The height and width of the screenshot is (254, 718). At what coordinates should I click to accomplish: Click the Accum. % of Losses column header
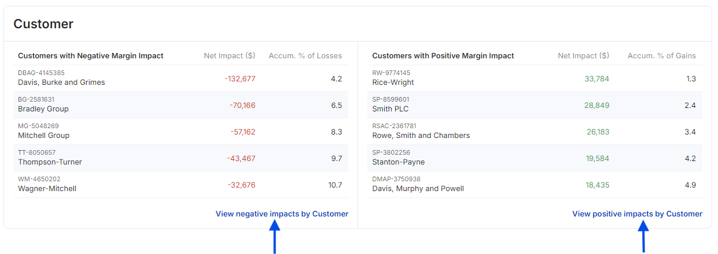pos(305,56)
